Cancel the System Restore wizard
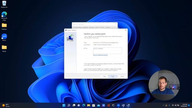Viewport: 192px width, 108px height. pyautogui.click(x=122, y=76)
